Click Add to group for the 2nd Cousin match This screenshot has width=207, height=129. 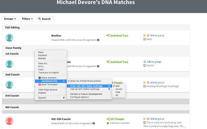(157, 83)
